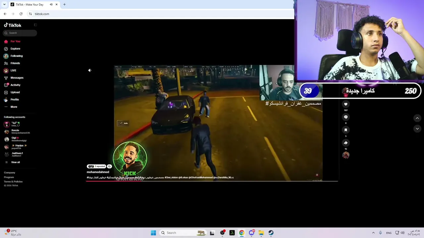The width and height of the screenshot is (424, 238).
Task: Repost the video with the repost icon
Action: tap(109, 166)
